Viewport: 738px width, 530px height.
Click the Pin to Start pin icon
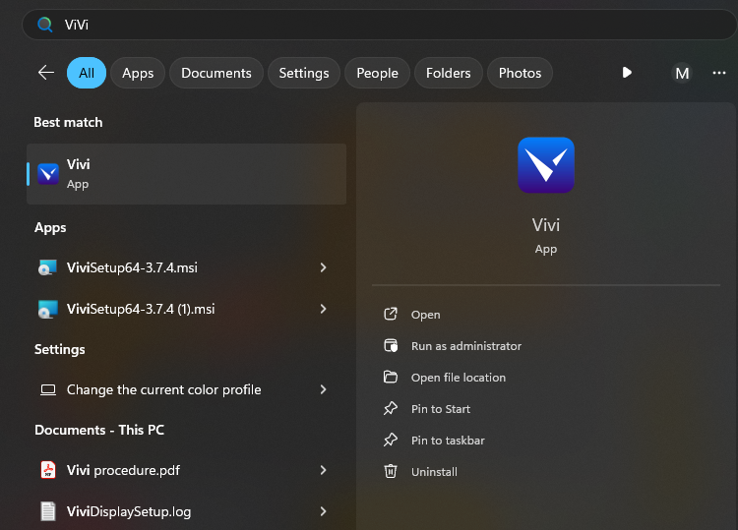coord(391,408)
